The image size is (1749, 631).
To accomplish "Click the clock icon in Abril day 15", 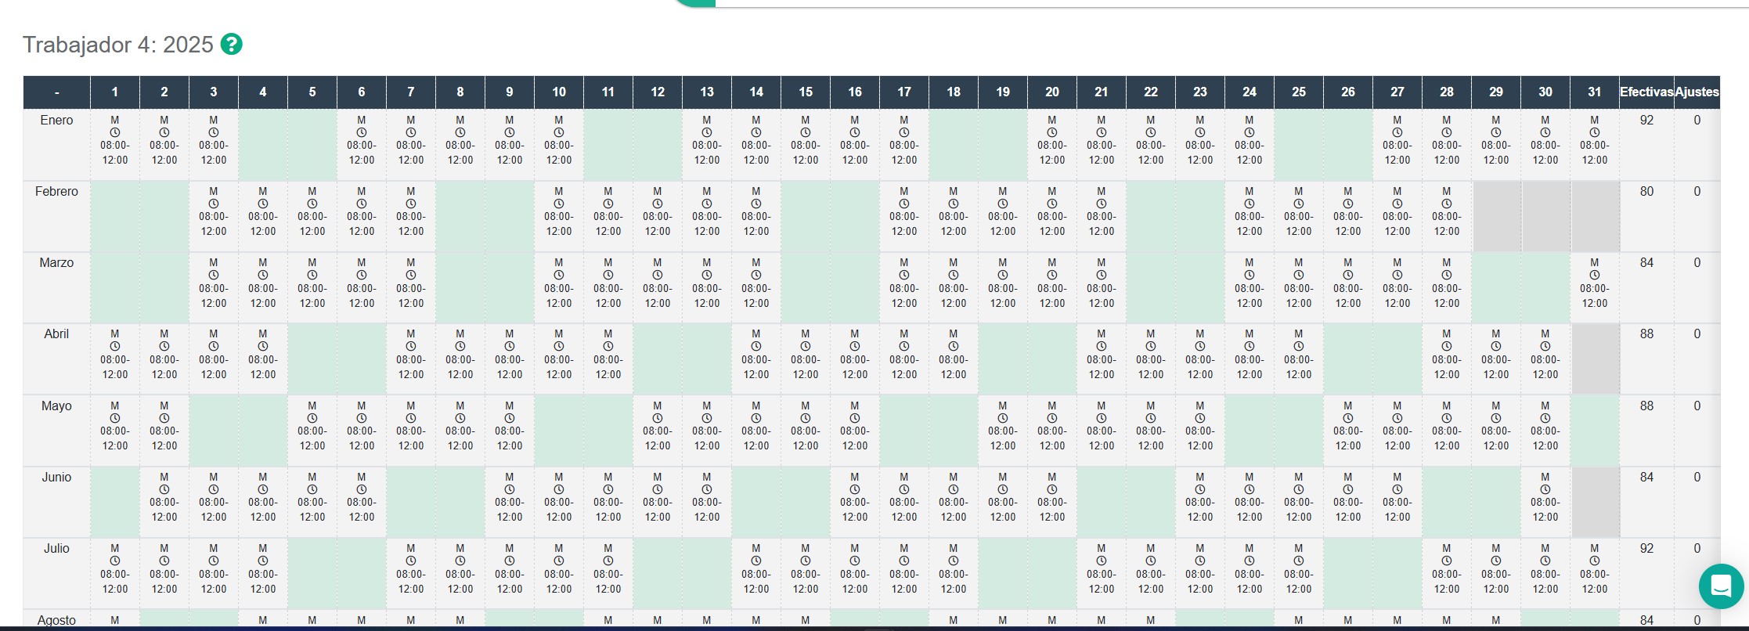I will click(806, 346).
